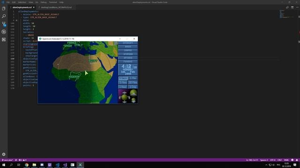The height and width of the screenshot is (168, 300).
Task: Click the Egypt label on the globe
Action: pyautogui.click(x=93, y=61)
